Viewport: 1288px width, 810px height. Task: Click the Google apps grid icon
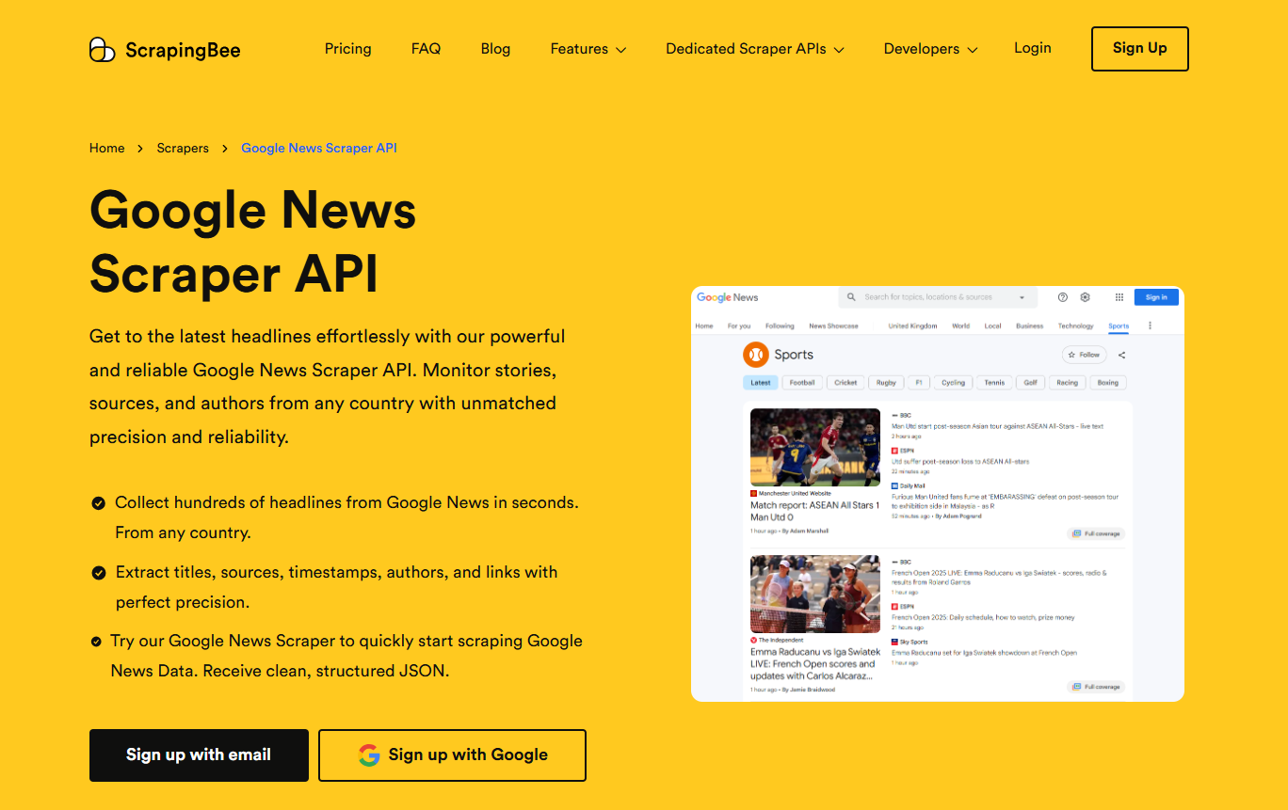click(x=1119, y=297)
